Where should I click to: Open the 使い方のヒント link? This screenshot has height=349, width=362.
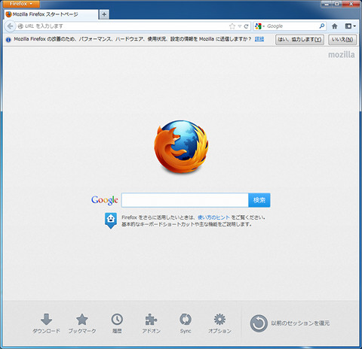(x=213, y=217)
